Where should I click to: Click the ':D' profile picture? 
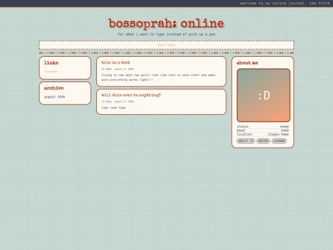tap(263, 95)
